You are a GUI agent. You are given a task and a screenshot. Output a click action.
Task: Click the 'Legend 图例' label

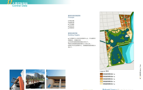(x=104, y=71)
